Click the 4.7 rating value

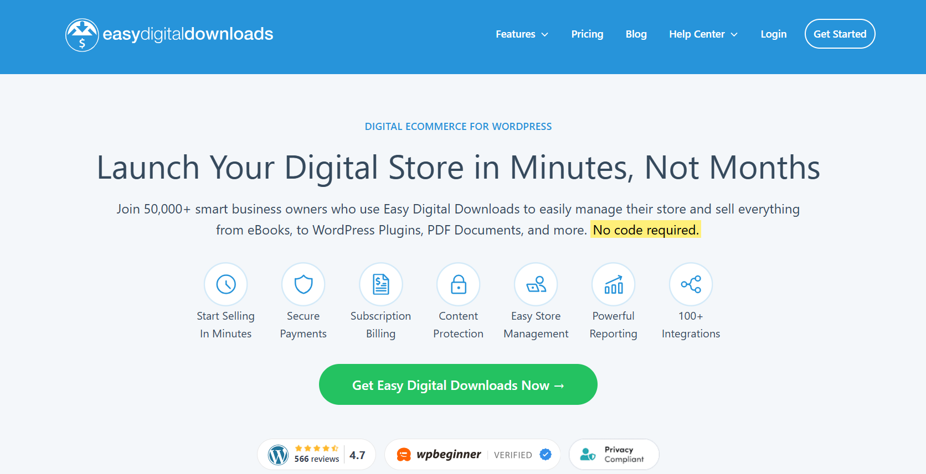tap(357, 455)
